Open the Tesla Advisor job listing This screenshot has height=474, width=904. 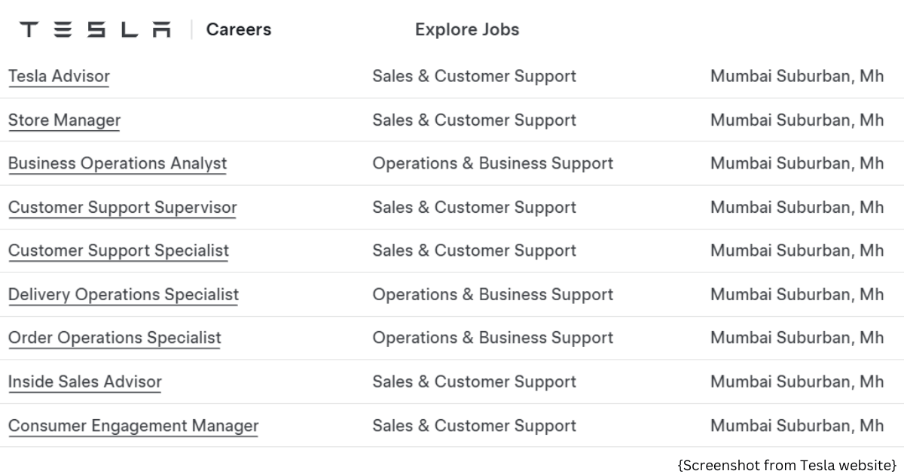(59, 76)
